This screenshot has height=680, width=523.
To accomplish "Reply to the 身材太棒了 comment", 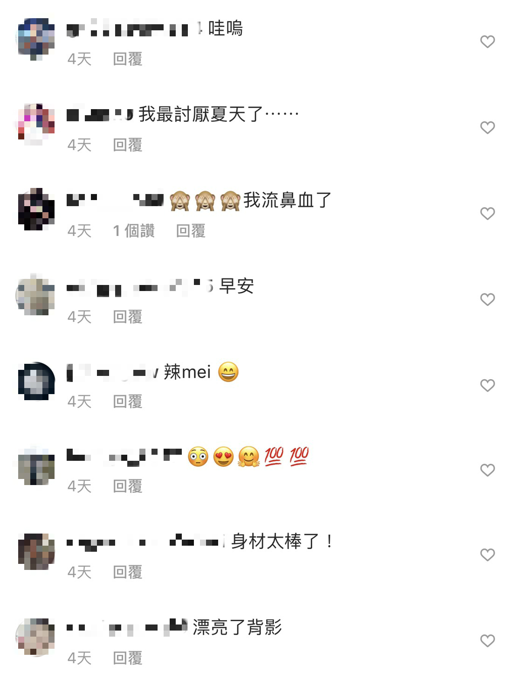I will (128, 572).
